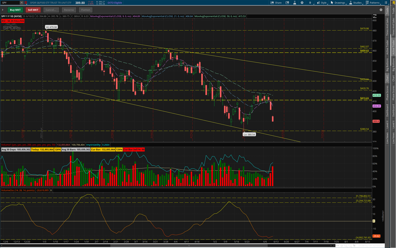Click the $380.54 price level label
Screen dimensions: 396x248
pyautogui.click(x=364, y=129)
